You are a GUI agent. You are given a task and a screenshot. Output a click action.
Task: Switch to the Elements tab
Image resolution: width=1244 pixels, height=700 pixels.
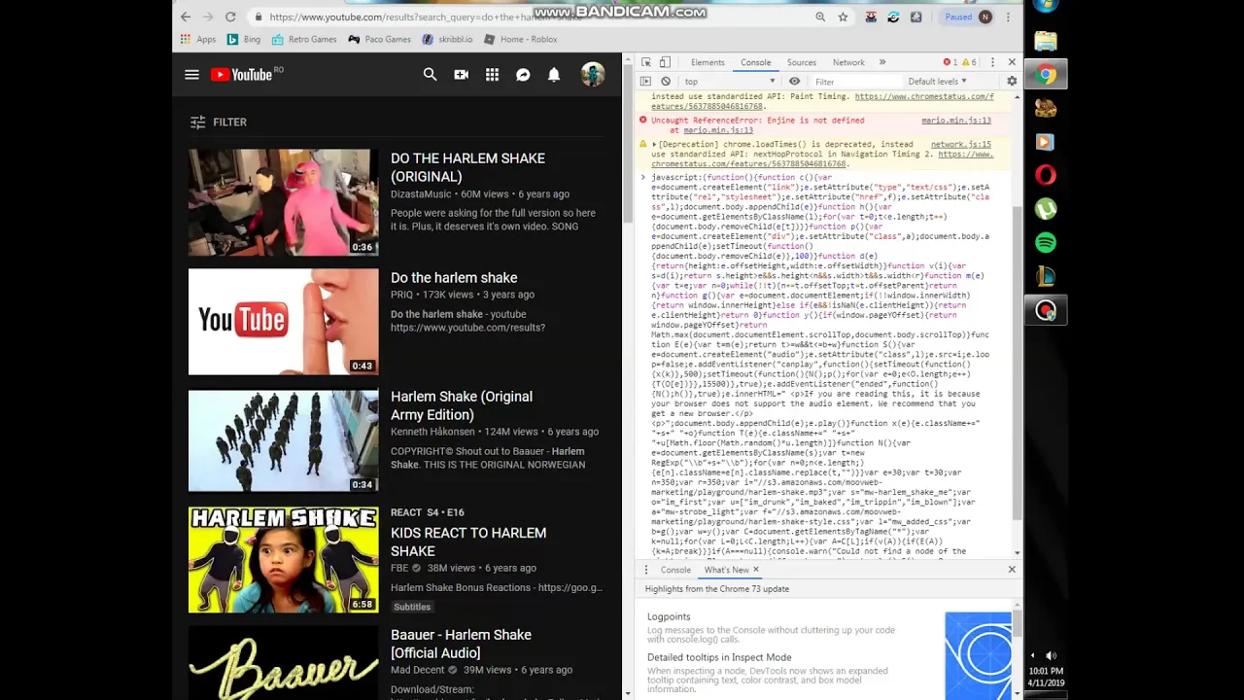click(708, 62)
